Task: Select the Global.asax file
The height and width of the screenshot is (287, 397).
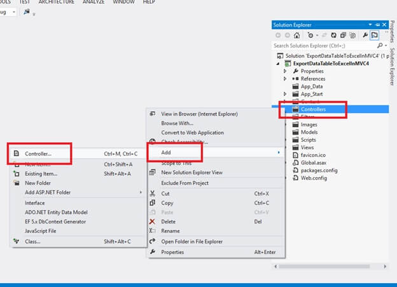Action: 314,163
